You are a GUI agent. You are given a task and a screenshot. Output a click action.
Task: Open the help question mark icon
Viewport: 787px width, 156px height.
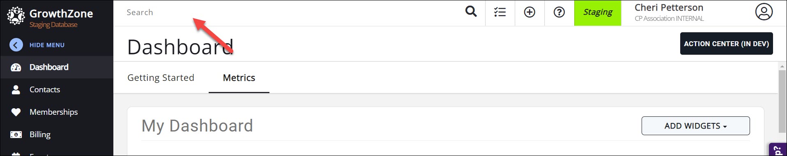point(559,12)
